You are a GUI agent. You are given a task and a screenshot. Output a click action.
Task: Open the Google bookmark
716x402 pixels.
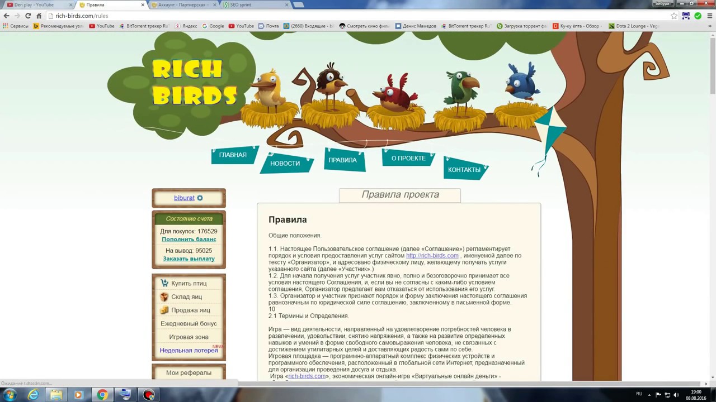point(213,26)
